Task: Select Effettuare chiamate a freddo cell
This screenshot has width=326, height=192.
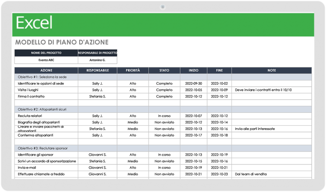Action: (x=46, y=174)
